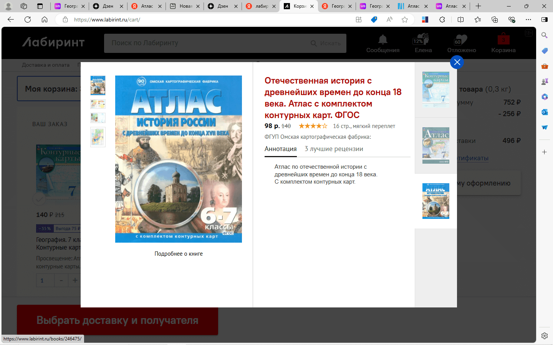This screenshot has width=553, height=345.
Task: Switch to Новая вкладка tab
Action: [185, 6]
